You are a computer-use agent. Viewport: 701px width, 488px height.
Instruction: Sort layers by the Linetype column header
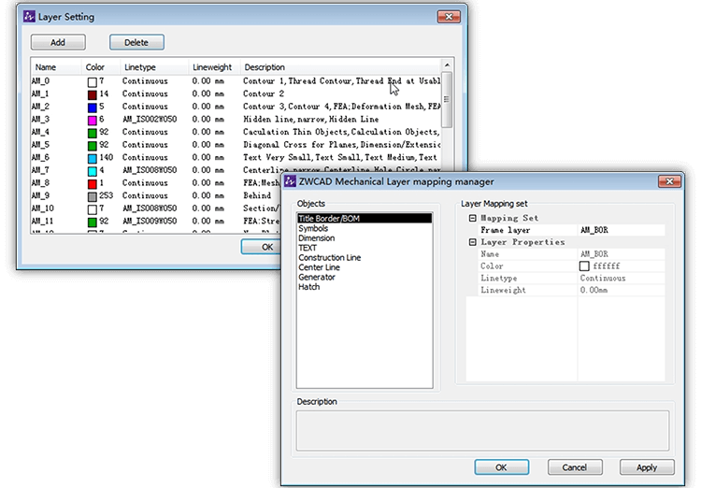coord(140,67)
